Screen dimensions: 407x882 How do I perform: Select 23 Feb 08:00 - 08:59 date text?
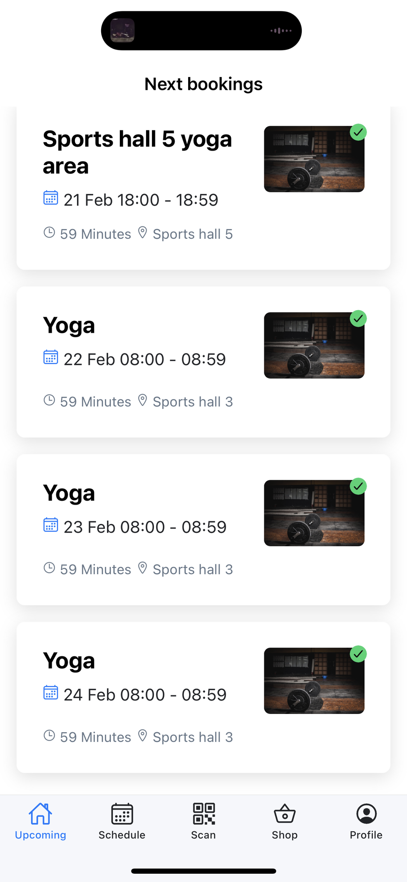(145, 527)
